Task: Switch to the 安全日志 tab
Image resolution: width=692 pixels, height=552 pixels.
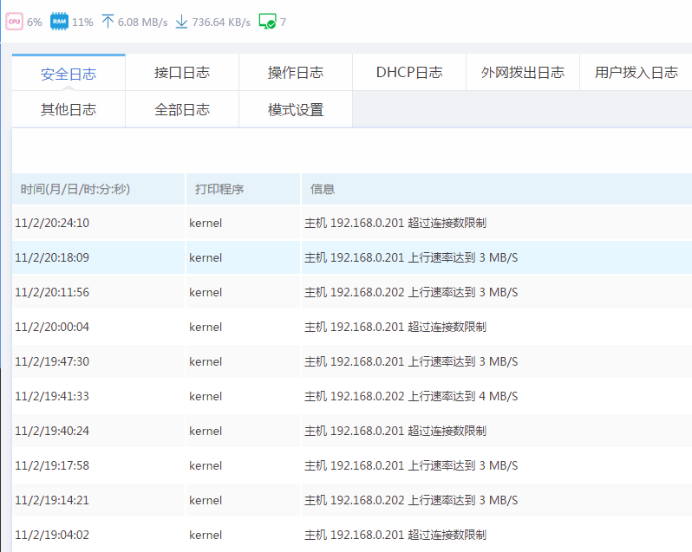Action: (69, 72)
